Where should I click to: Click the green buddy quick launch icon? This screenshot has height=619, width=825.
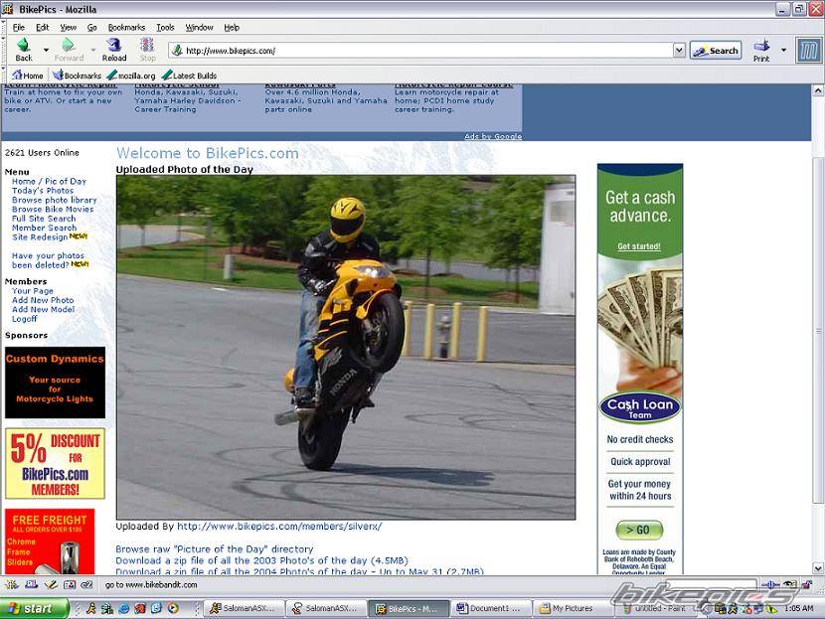[x=107, y=608]
